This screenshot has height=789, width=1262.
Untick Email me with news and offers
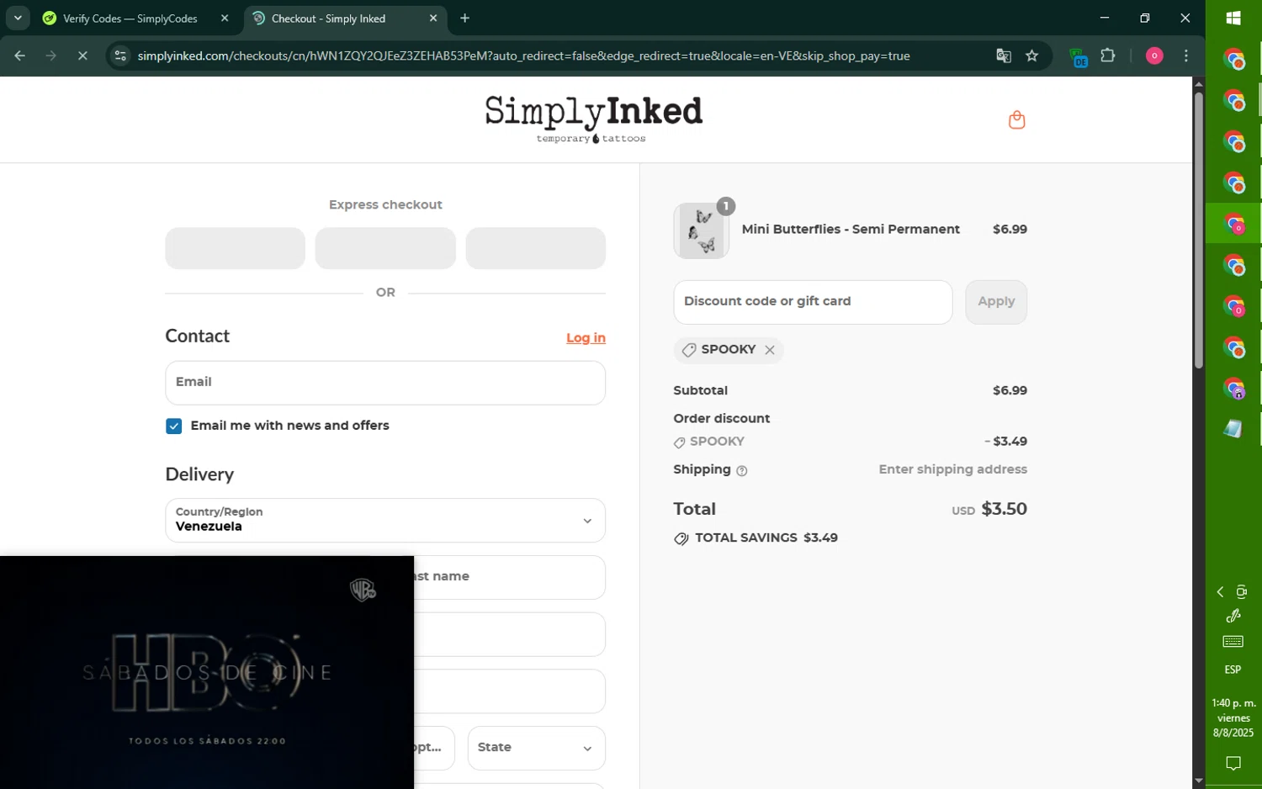[x=174, y=426]
